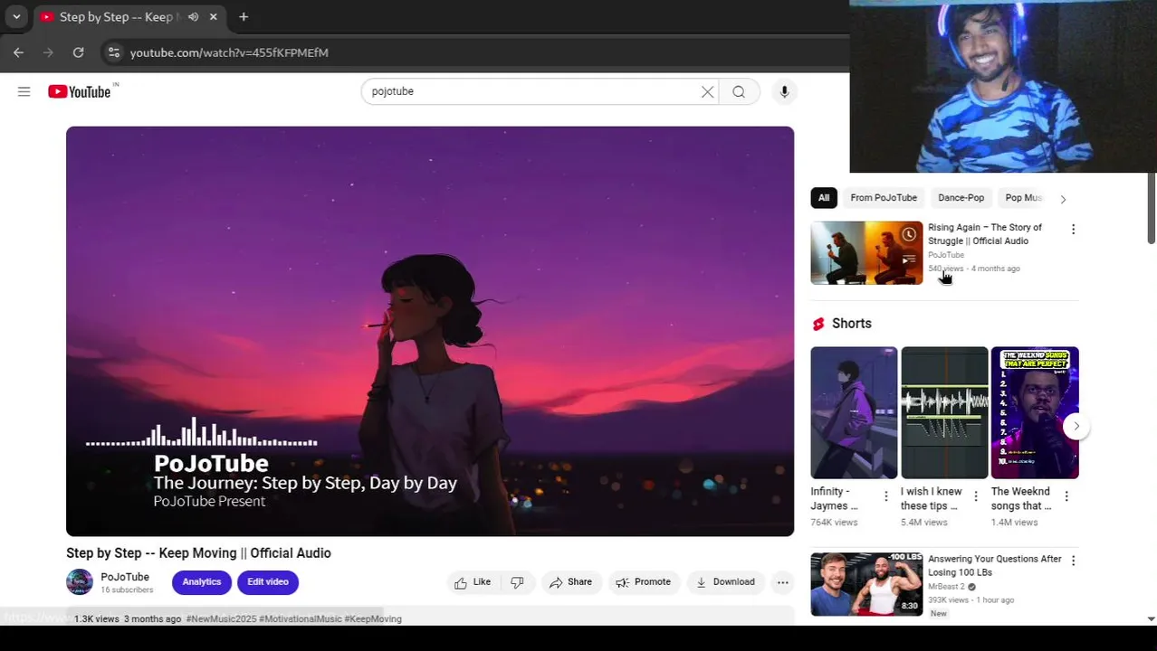1157x651 pixels.
Task: Like the video
Action: tap(473, 582)
